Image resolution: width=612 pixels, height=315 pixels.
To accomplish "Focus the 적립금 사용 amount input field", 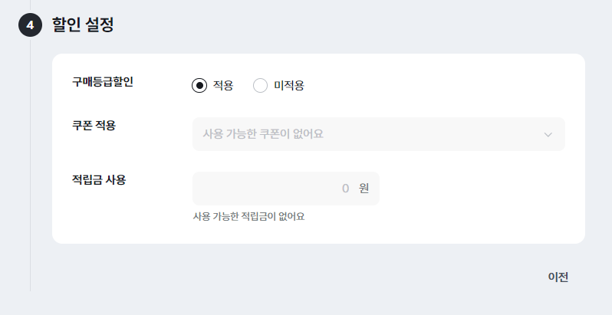I will pos(268,189).
